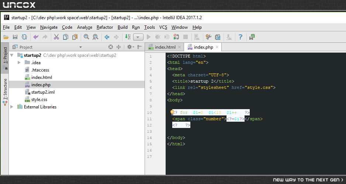Image resolution: width=346 pixels, height=184 pixels.
Task: Click the Hide Project panel icon
Action: coord(140,47)
